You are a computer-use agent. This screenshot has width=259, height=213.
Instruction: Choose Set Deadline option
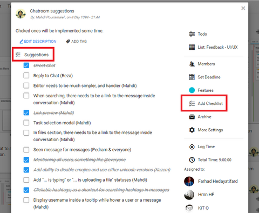[x=209, y=77]
